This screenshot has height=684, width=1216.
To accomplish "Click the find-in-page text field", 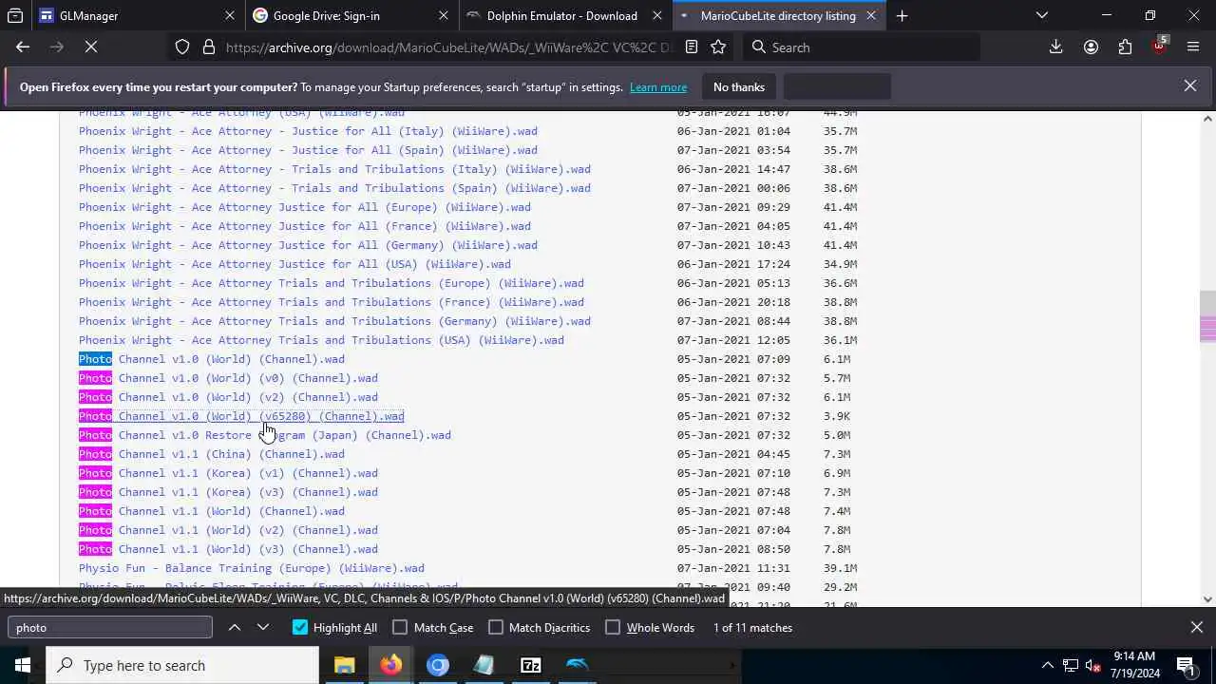I will (110, 627).
